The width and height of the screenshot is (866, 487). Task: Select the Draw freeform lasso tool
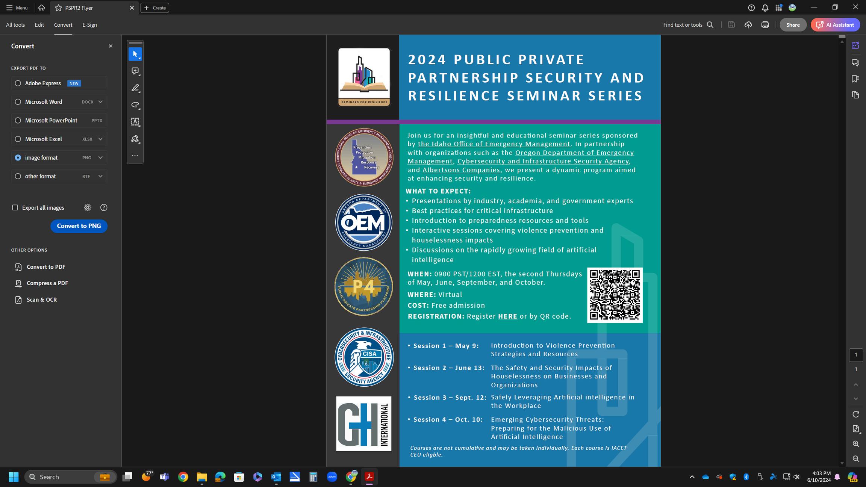click(x=135, y=105)
